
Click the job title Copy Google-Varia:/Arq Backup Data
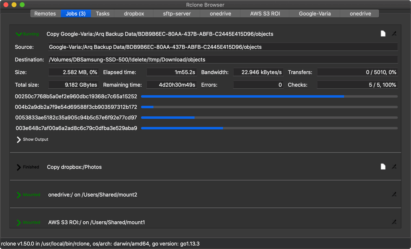[x=160, y=34]
